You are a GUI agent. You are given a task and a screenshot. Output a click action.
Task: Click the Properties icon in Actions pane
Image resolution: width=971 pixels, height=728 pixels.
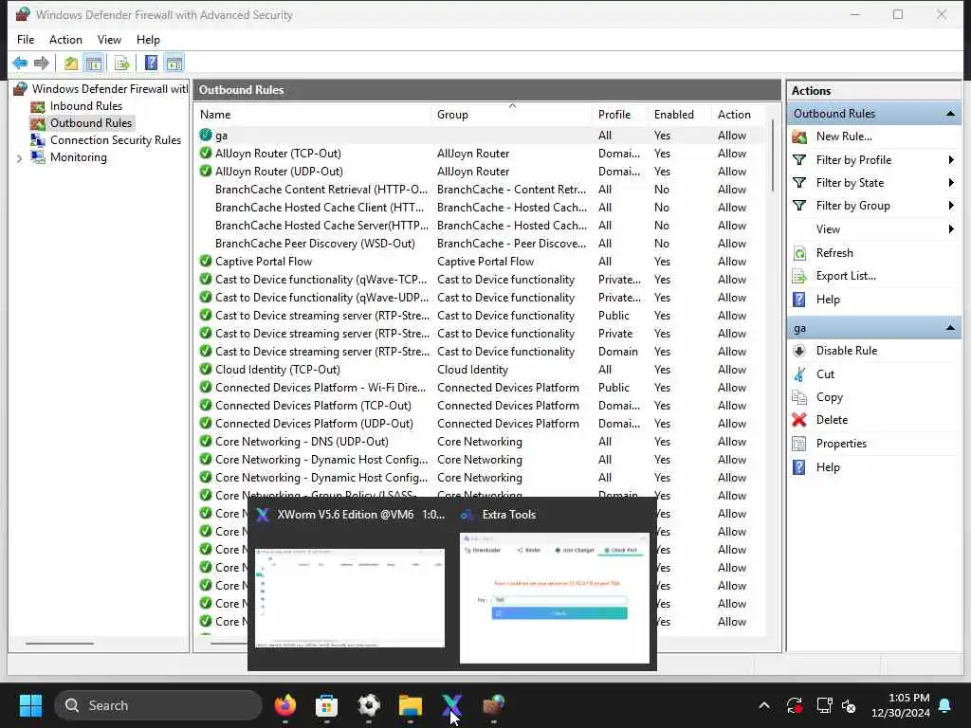click(x=799, y=444)
